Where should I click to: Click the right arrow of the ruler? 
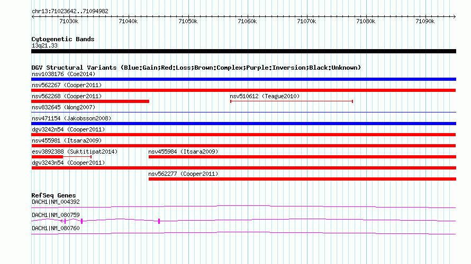(x=455, y=16)
